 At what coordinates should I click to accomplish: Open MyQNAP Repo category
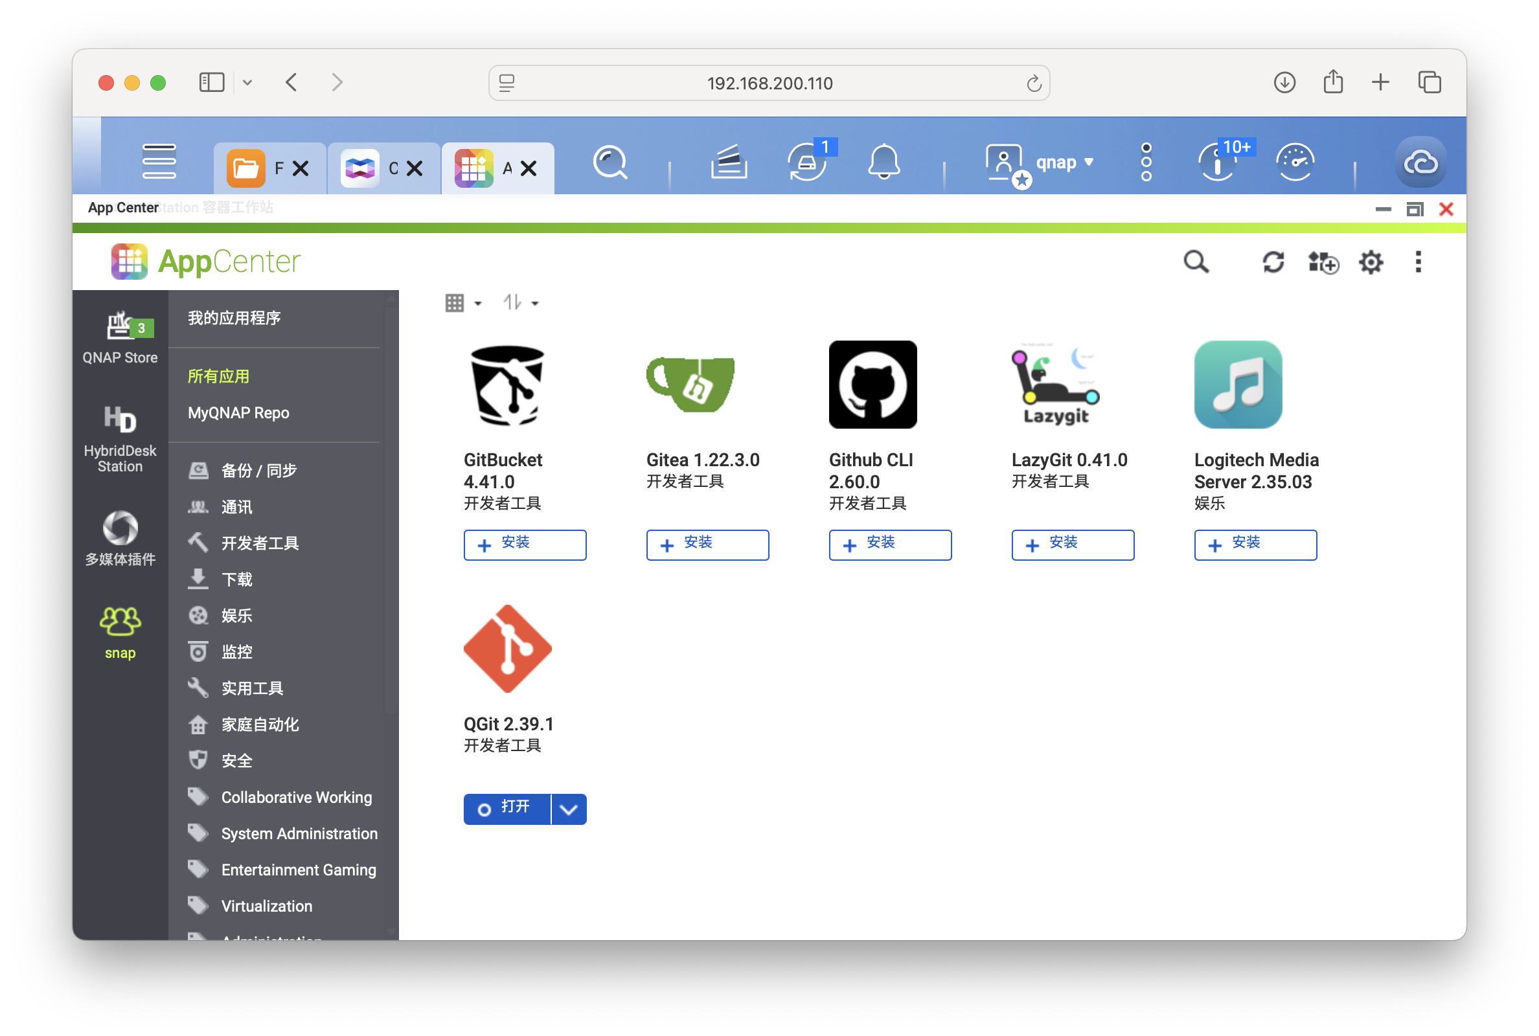[238, 413]
